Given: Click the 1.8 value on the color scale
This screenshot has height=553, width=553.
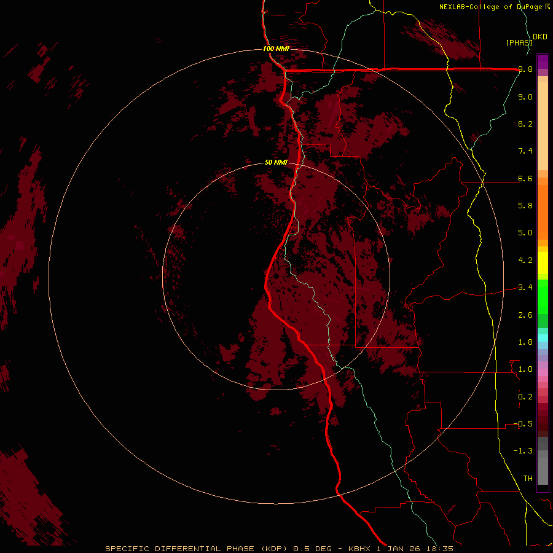Looking at the screenshot, I should click(525, 342).
